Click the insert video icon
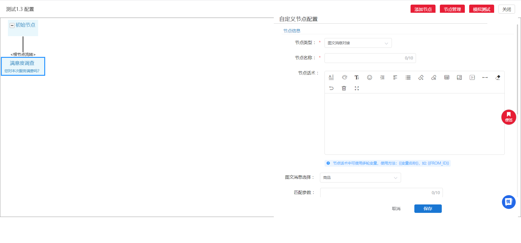Screen dimensions: 521x243 pos(472,77)
